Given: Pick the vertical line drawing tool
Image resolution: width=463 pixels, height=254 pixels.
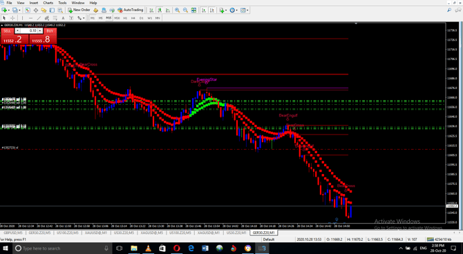Looking at the screenshot, I should pos(22,18).
